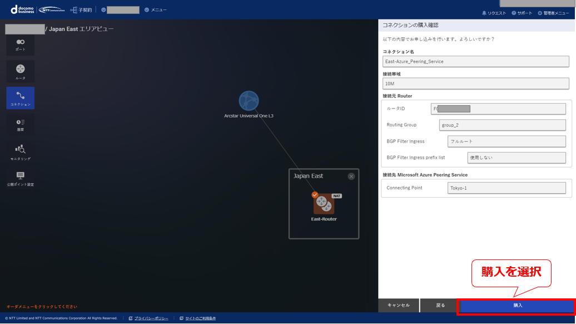Open the モニタリング (Monitoring) sidebar icon
The width and height of the screenshot is (576, 324).
click(x=20, y=152)
